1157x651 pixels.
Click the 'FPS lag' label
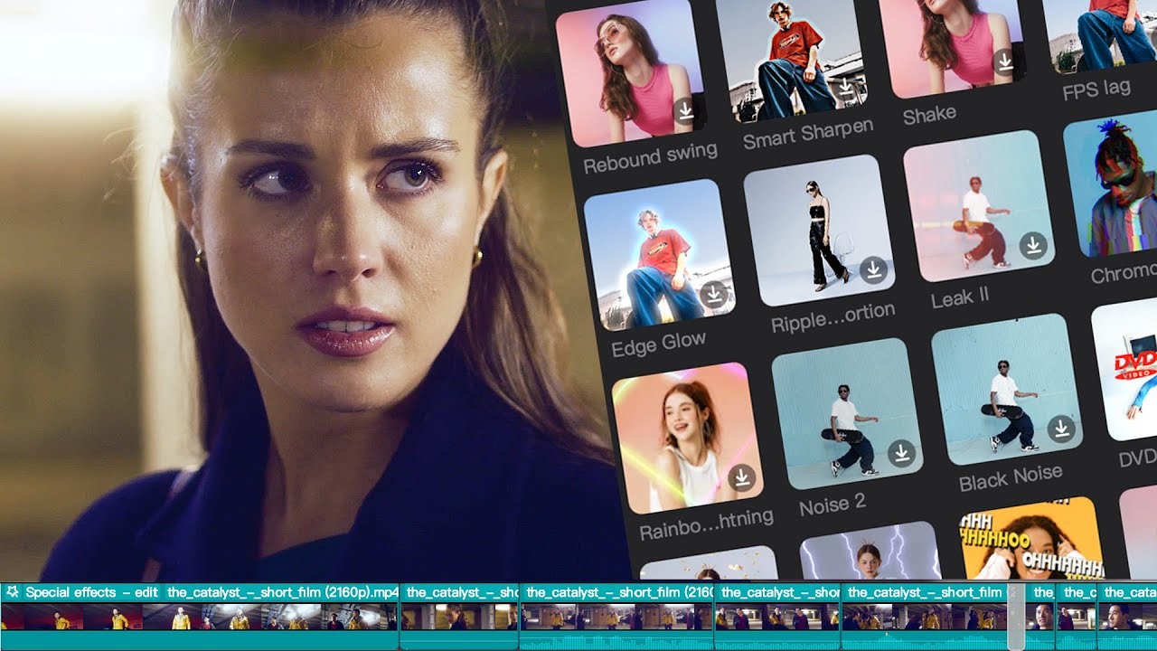[x=1096, y=90]
